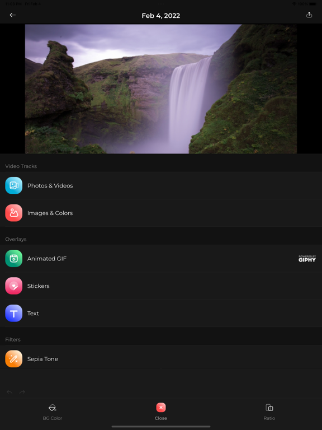The width and height of the screenshot is (322, 430).
Task: Tap the BG Color paint bucket icon
Action: click(x=53, y=408)
